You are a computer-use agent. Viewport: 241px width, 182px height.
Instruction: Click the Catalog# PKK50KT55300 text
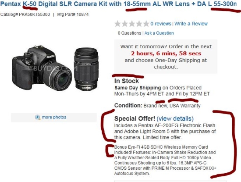click(x=25, y=14)
